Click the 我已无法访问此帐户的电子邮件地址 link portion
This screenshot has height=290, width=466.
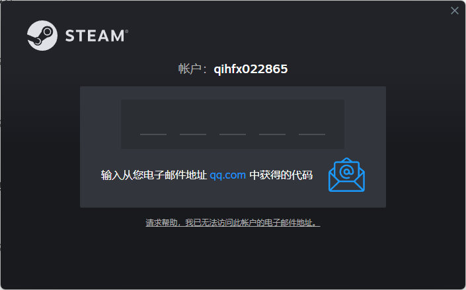pyautogui.click(x=251, y=223)
